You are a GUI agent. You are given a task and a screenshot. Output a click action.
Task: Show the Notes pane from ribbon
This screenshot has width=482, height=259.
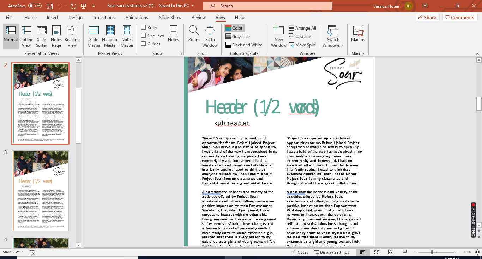click(x=174, y=34)
